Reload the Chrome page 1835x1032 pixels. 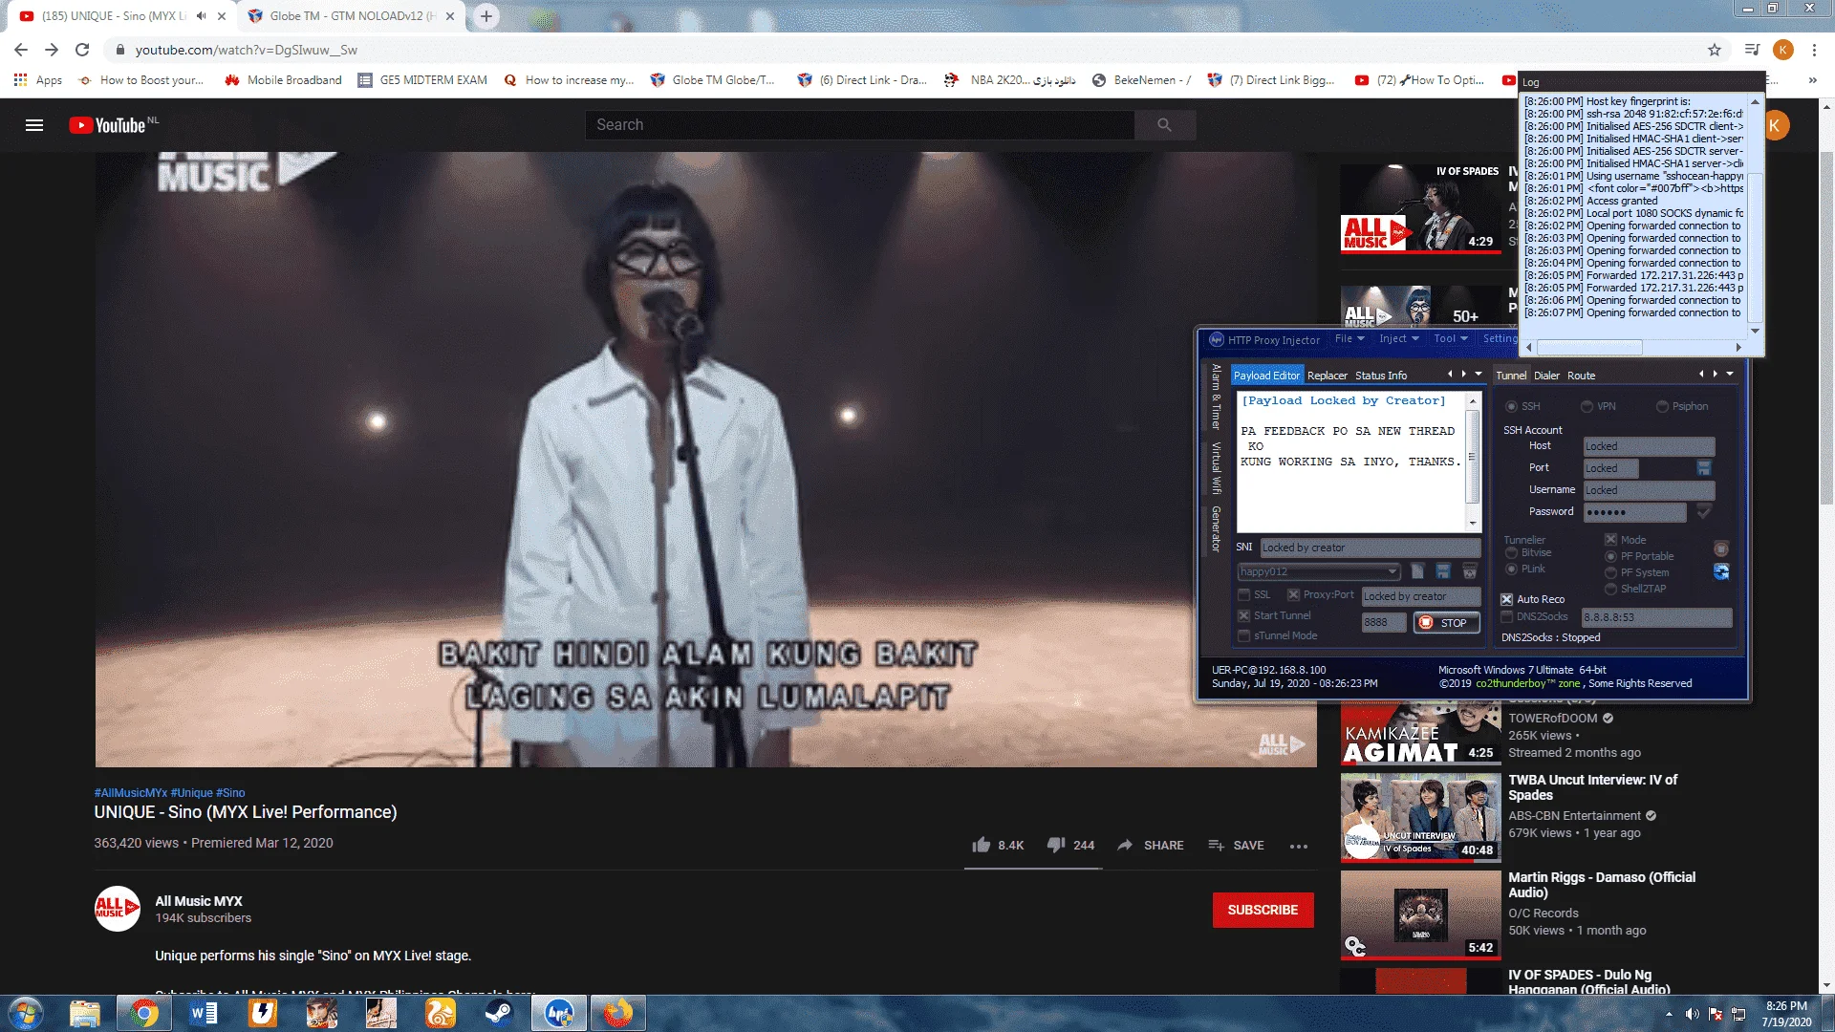tap(82, 50)
